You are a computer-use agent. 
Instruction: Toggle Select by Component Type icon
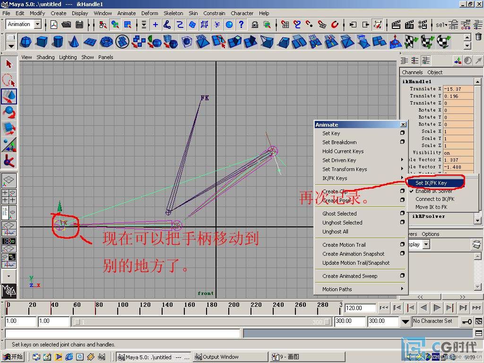[128, 25]
